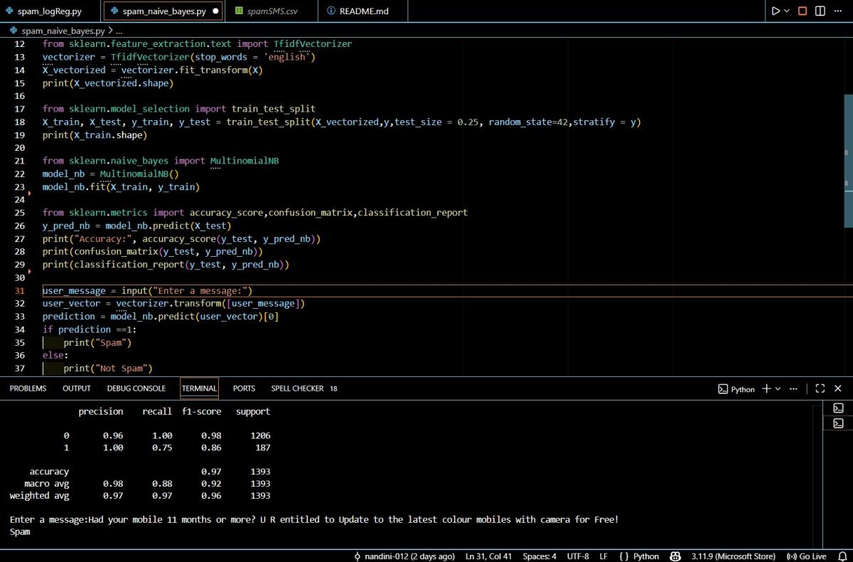Maximize the terminal panel size
The height and width of the screenshot is (562, 853).
pyautogui.click(x=820, y=388)
